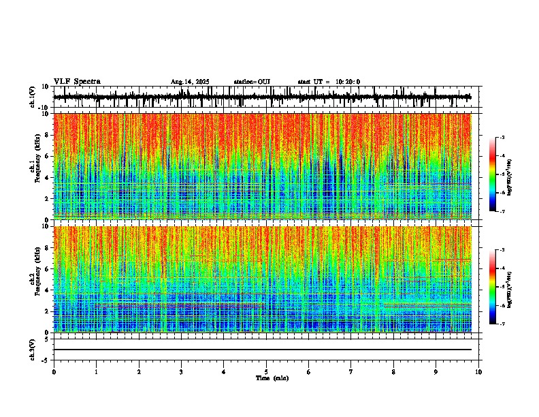Image resolution: width=539 pixels, height=417 pixels.
Task: Click the "4" kHz tick of ch.2 spectrogram
Action: 48,290
